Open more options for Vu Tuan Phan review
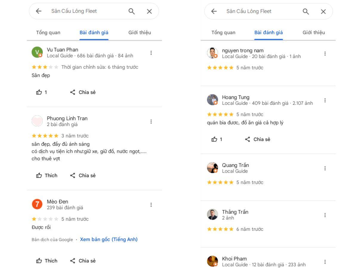The height and width of the screenshot is (268, 358). [x=151, y=53]
